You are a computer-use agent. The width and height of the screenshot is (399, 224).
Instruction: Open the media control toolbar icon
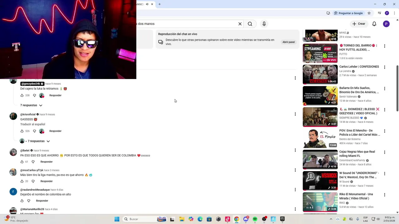click(379, 13)
